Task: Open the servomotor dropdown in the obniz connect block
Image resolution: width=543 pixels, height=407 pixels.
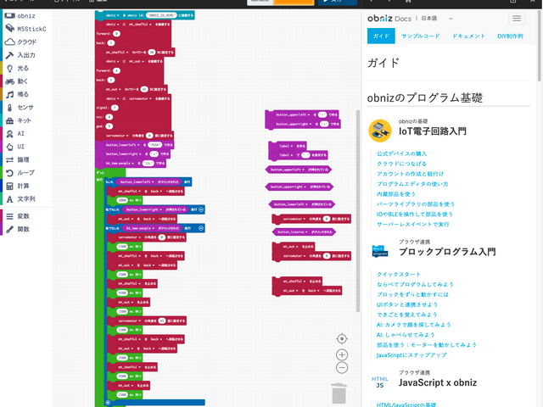Action: [141, 98]
